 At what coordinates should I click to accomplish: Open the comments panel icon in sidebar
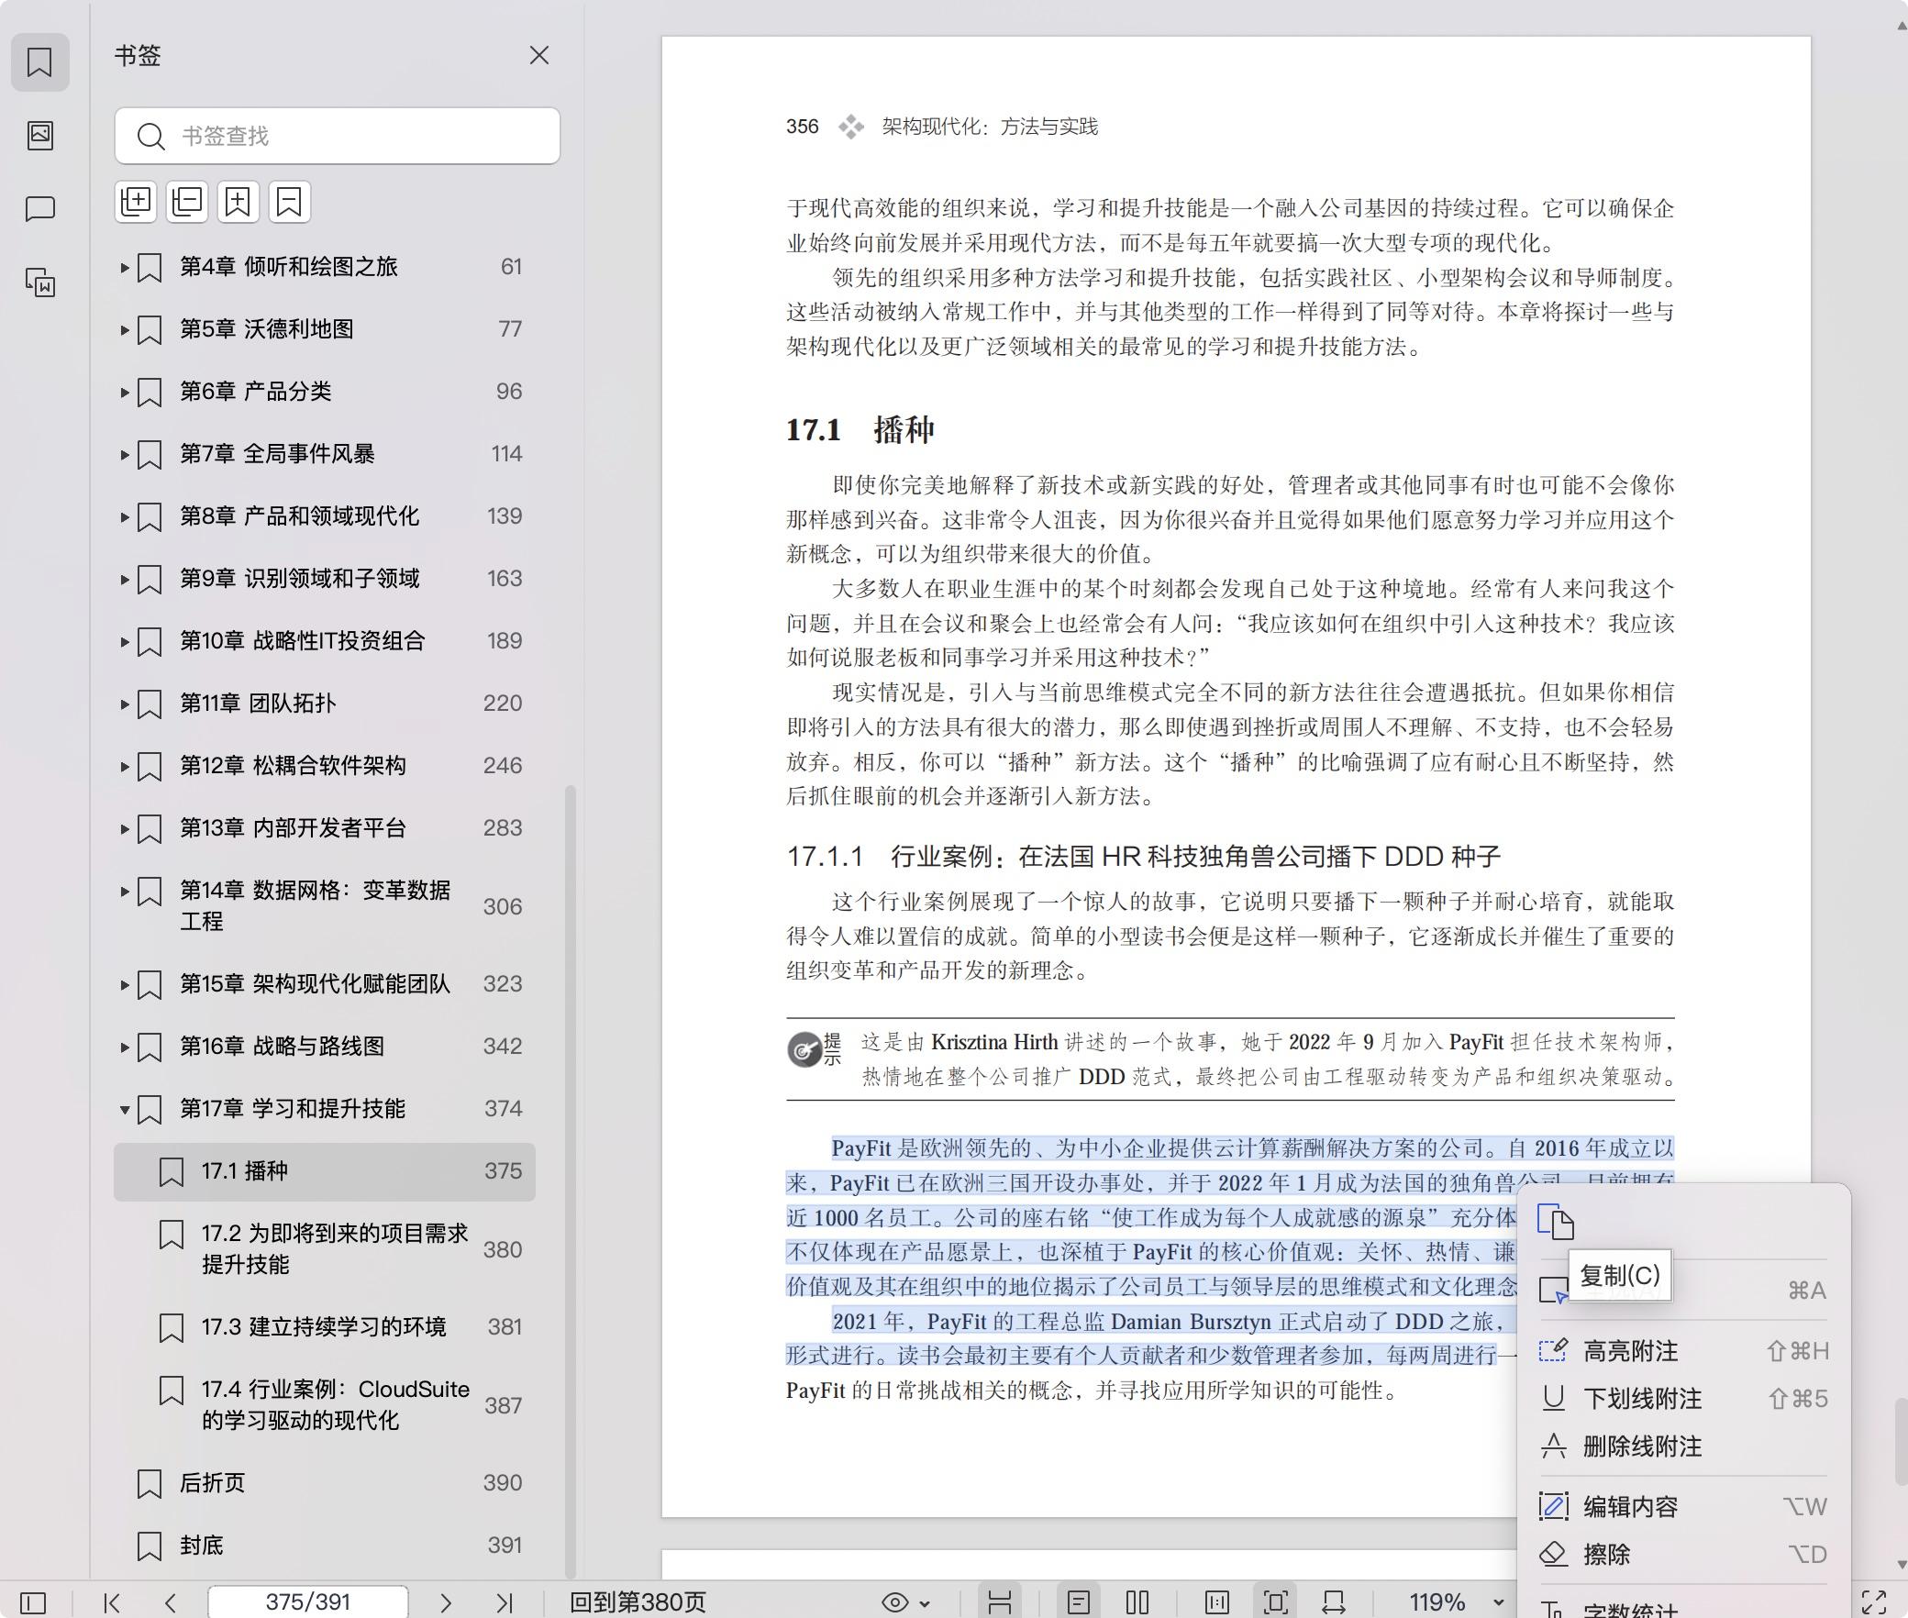pyautogui.click(x=39, y=209)
